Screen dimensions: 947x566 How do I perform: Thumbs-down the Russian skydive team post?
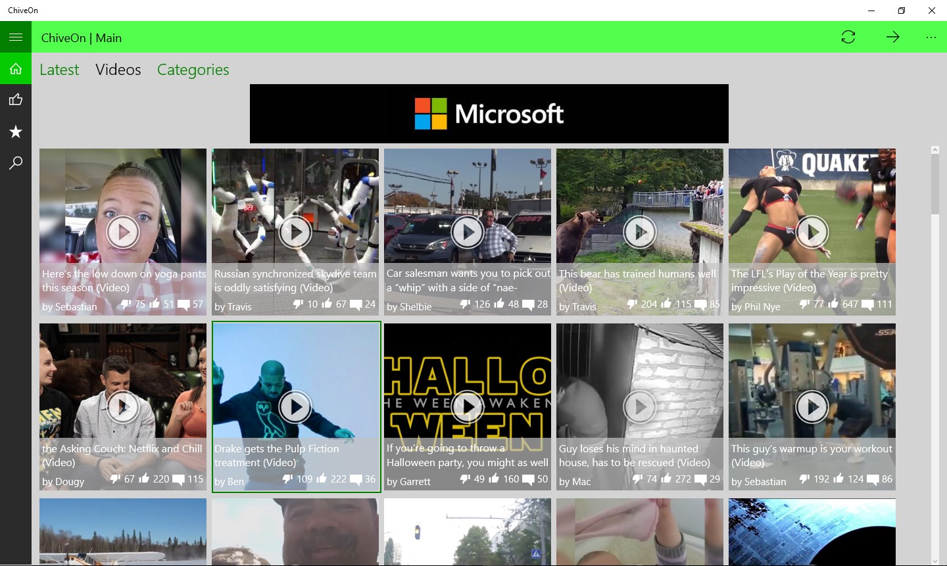pos(298,304)
